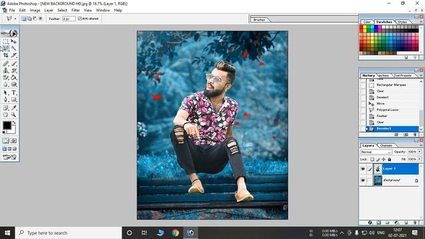Screen dimensions: 425x239
Task: Create new adjustment layer icon
Action: (396, 222)
